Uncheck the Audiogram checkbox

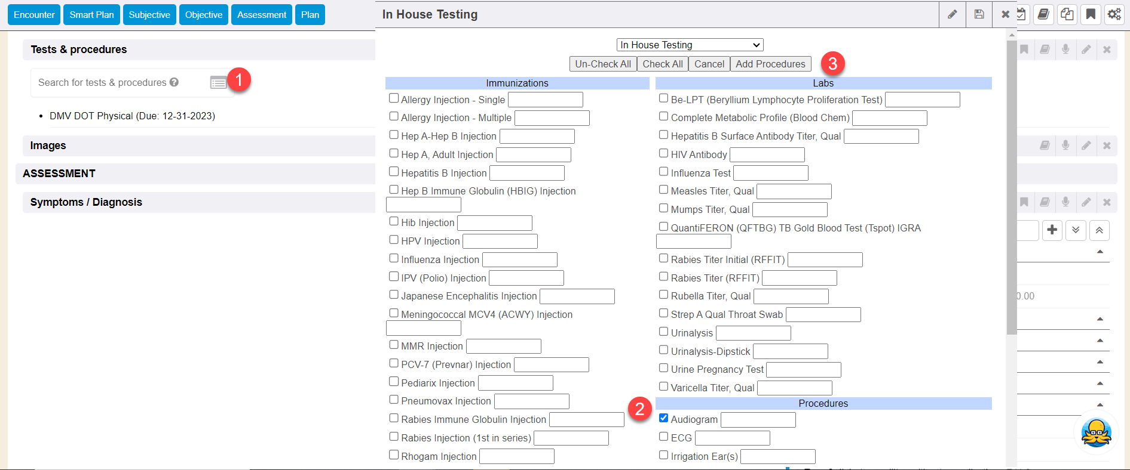663,418
